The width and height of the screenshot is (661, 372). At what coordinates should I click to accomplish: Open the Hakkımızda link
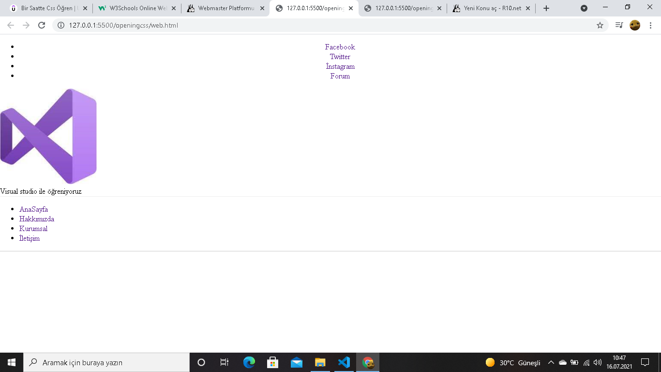pyautogui.click(x=37, y=219)
